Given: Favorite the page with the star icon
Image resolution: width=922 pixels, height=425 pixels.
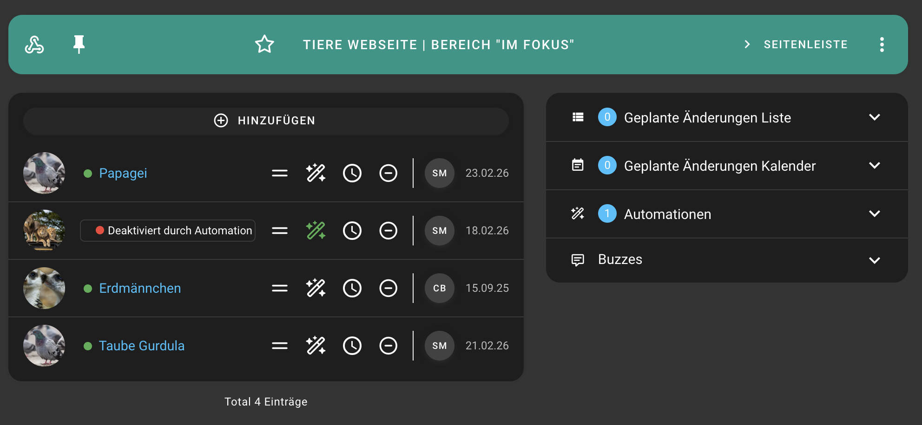Looking at the screenshot, I should 264,45.
